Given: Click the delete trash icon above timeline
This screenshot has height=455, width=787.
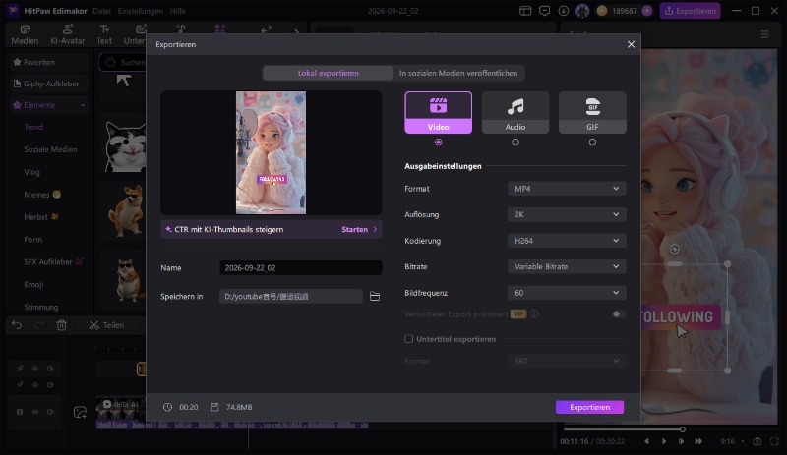Looking at the screenshot, I should pos(62,325).
